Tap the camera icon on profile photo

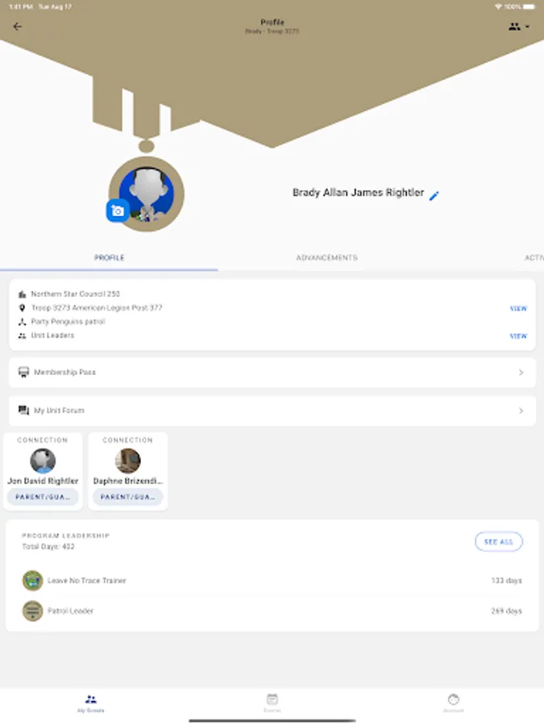coord(118,211)
